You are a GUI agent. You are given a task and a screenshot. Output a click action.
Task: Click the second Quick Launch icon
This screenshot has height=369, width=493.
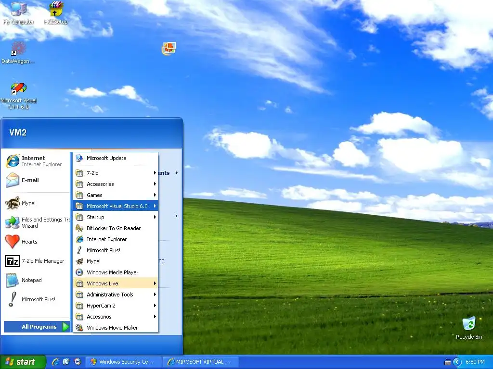[x=66, y=362]
